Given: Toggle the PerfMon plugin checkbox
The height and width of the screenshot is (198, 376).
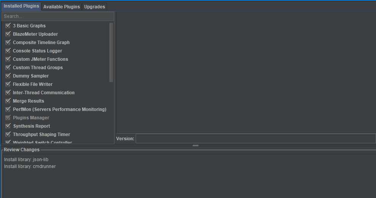Looking at the screenshot, I should (8, 109).
